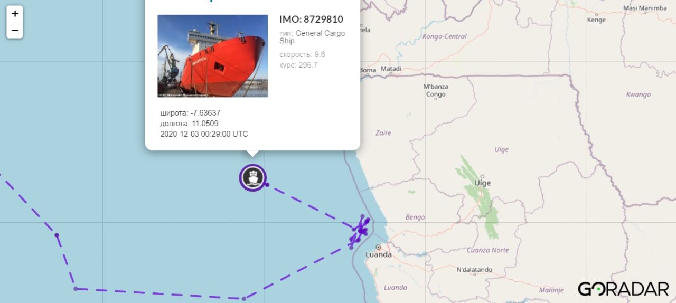Click the dense track cluster near Luanda port
The width and height of the screenshot is (676, 303).
coord(361,230)
